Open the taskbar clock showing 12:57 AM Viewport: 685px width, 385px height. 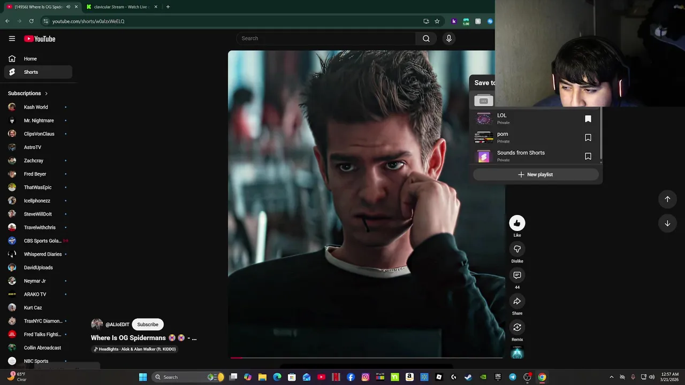[669, 377]
